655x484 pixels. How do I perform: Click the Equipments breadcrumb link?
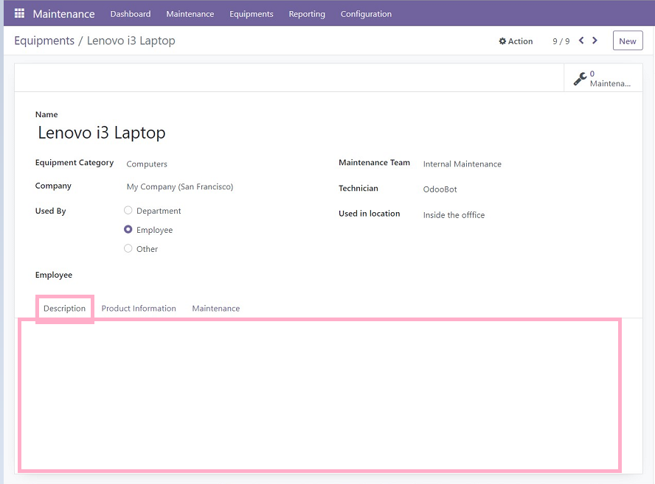point(44,41)
